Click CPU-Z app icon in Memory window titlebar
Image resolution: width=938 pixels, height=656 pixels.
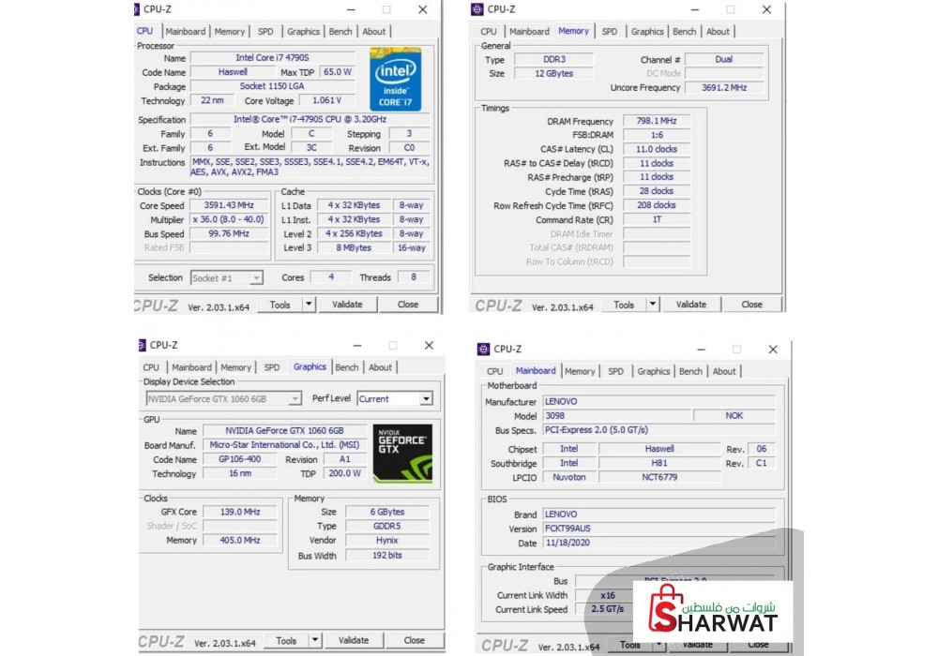point(477,9)
